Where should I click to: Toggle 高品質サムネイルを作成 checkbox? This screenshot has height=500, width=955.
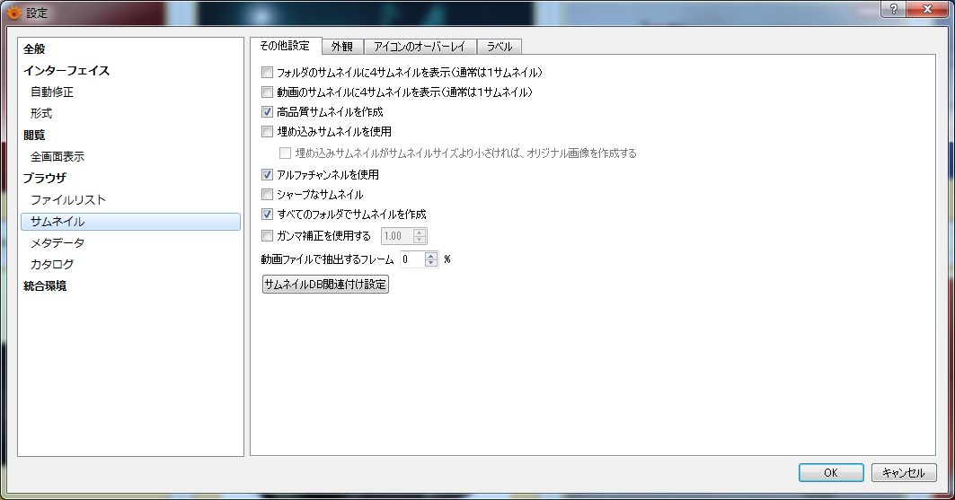coord(267,112)
